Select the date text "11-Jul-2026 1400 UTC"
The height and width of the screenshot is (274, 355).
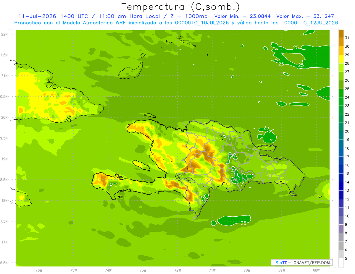coord(53,16)
